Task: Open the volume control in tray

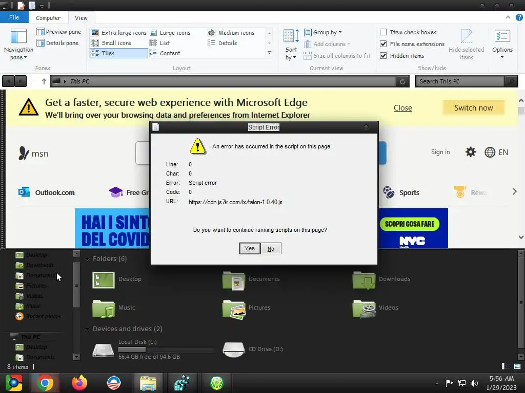Action: click(x=474, y=383)
